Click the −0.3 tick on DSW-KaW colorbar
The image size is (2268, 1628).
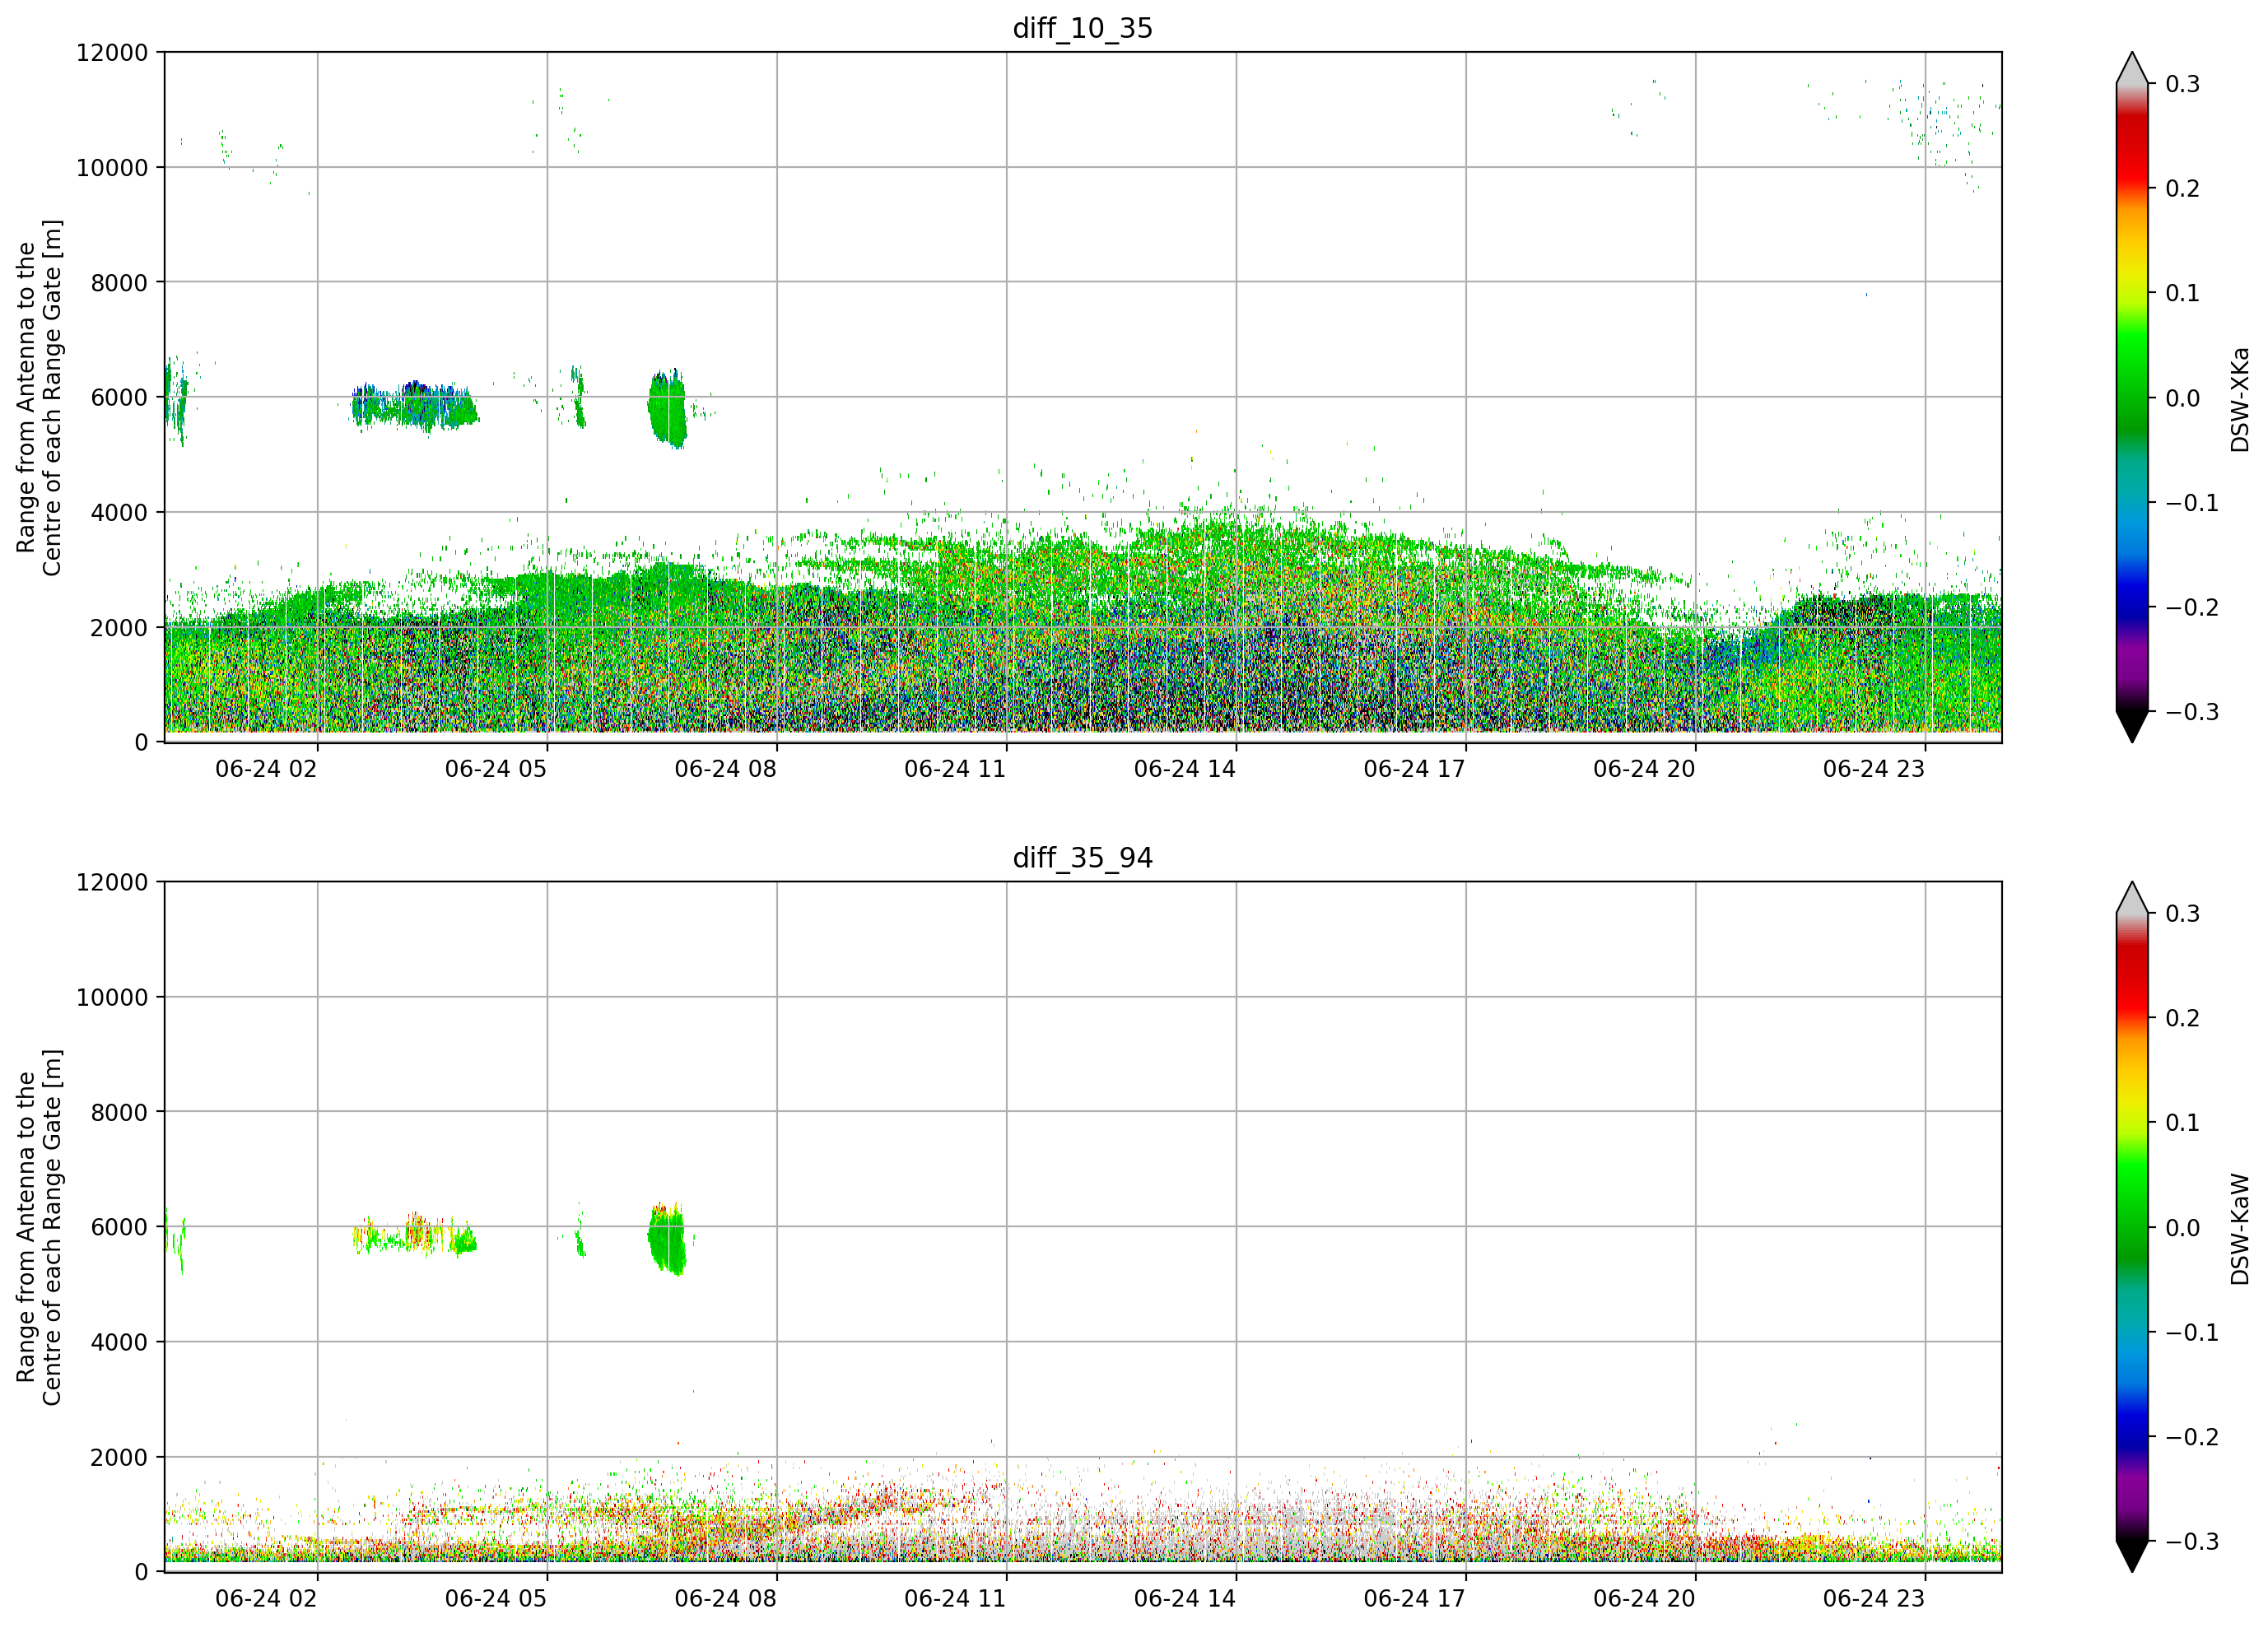point(2192,1542)
